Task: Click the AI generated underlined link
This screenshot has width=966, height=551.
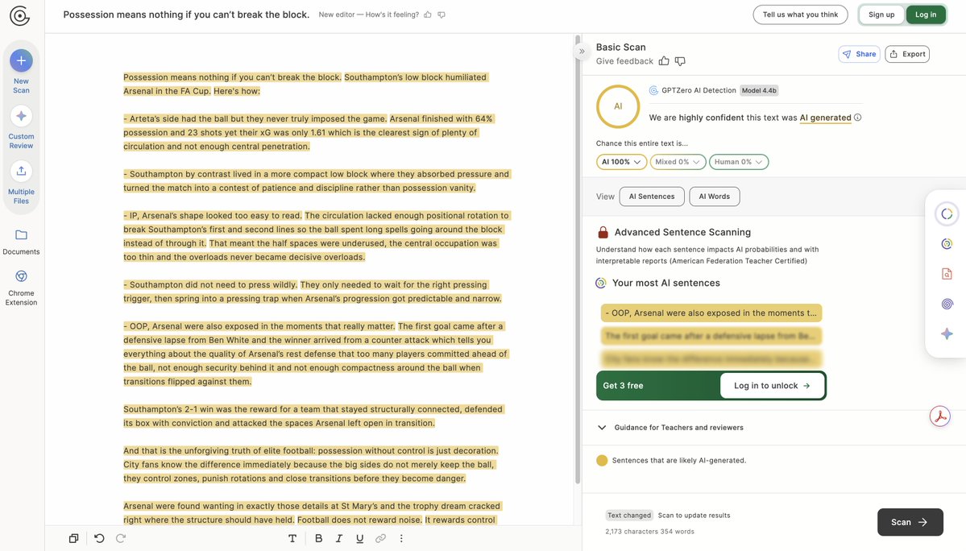Action: pyautogui.click(x=825, y=118)
